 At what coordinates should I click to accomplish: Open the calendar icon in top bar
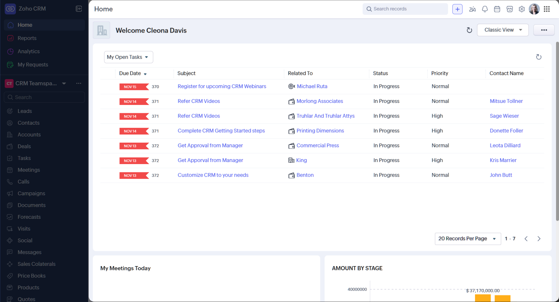tap(497, 9)
